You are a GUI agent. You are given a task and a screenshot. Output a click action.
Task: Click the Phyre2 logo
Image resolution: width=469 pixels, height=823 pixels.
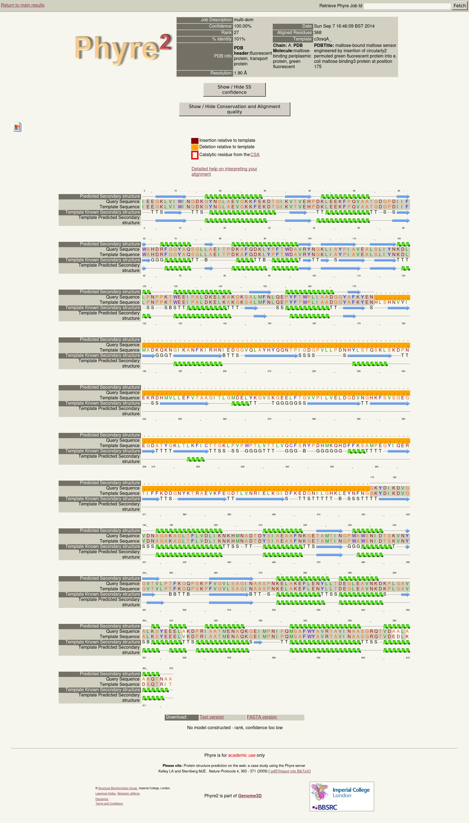coord(123,49)
